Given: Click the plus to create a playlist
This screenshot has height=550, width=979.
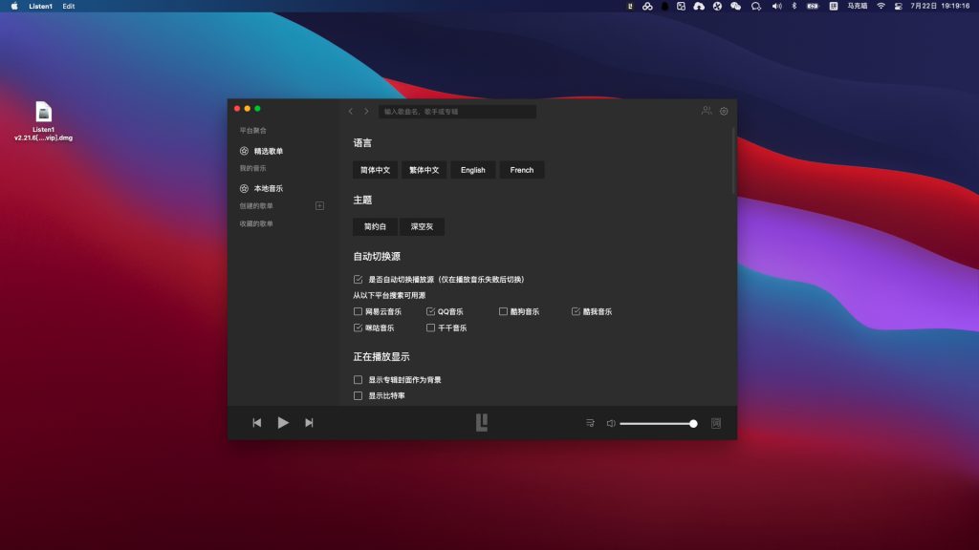Looking at the screenshot, I should (x=321, y=206).
